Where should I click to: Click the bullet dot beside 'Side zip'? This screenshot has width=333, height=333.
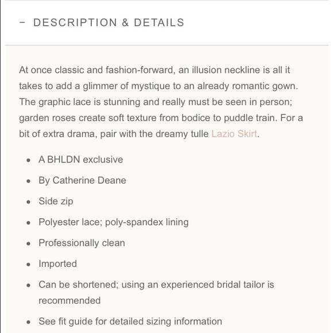(29, 202)
